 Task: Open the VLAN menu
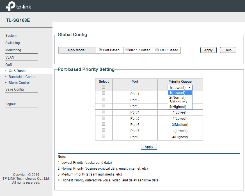point(10,57)
